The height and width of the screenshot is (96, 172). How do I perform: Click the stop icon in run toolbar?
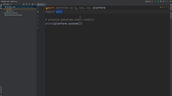coord(167,1)
